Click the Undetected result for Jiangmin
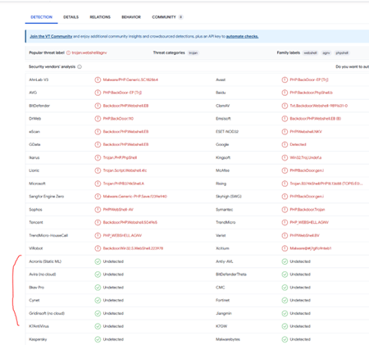369x345 pixels. [x=300, y=313]
